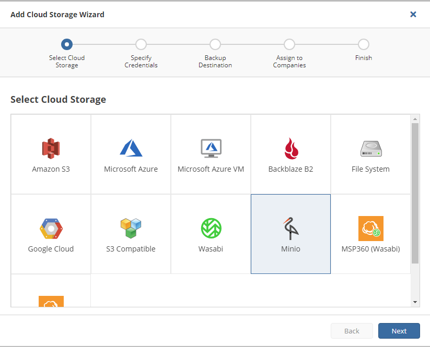This screenshot has width=430, height=347.
Task: Click the storage list scroll up arrow
Action: pyautogui.click(x=415, y=119)
